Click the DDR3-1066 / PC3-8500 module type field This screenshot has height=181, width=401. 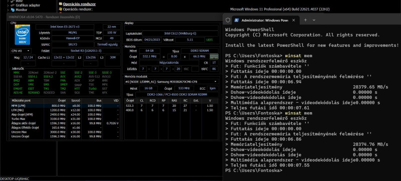point(177,95)
